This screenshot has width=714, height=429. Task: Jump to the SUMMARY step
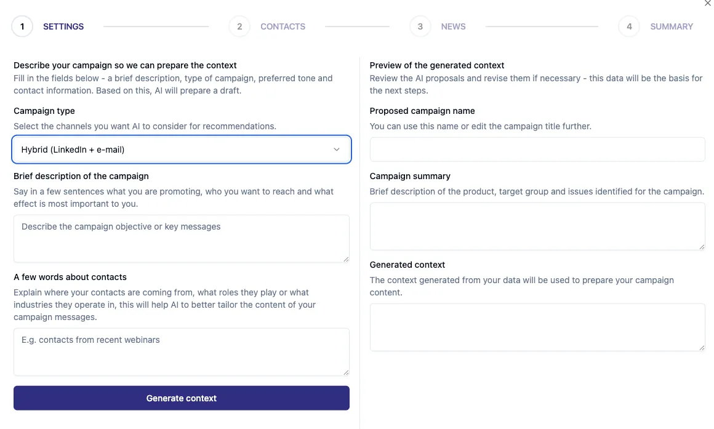pos(672,26)
